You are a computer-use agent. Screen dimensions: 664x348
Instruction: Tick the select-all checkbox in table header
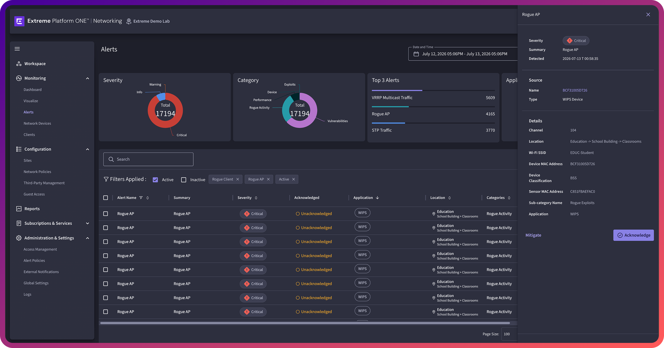pos(106,198)
